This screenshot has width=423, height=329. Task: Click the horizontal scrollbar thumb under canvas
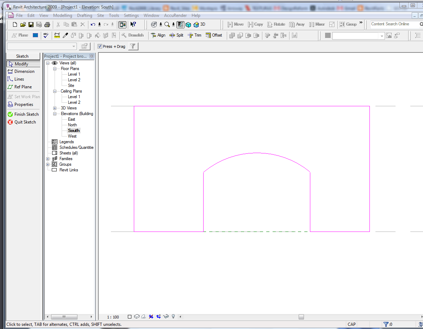pos(301,317)
